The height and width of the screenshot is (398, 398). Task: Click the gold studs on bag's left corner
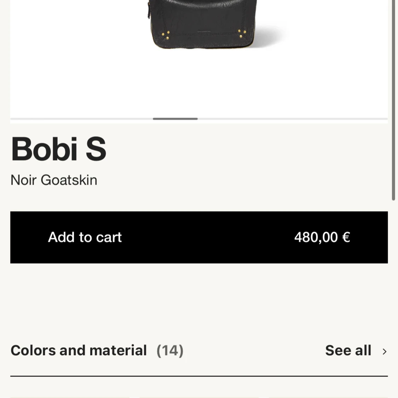tap(166, 35)
